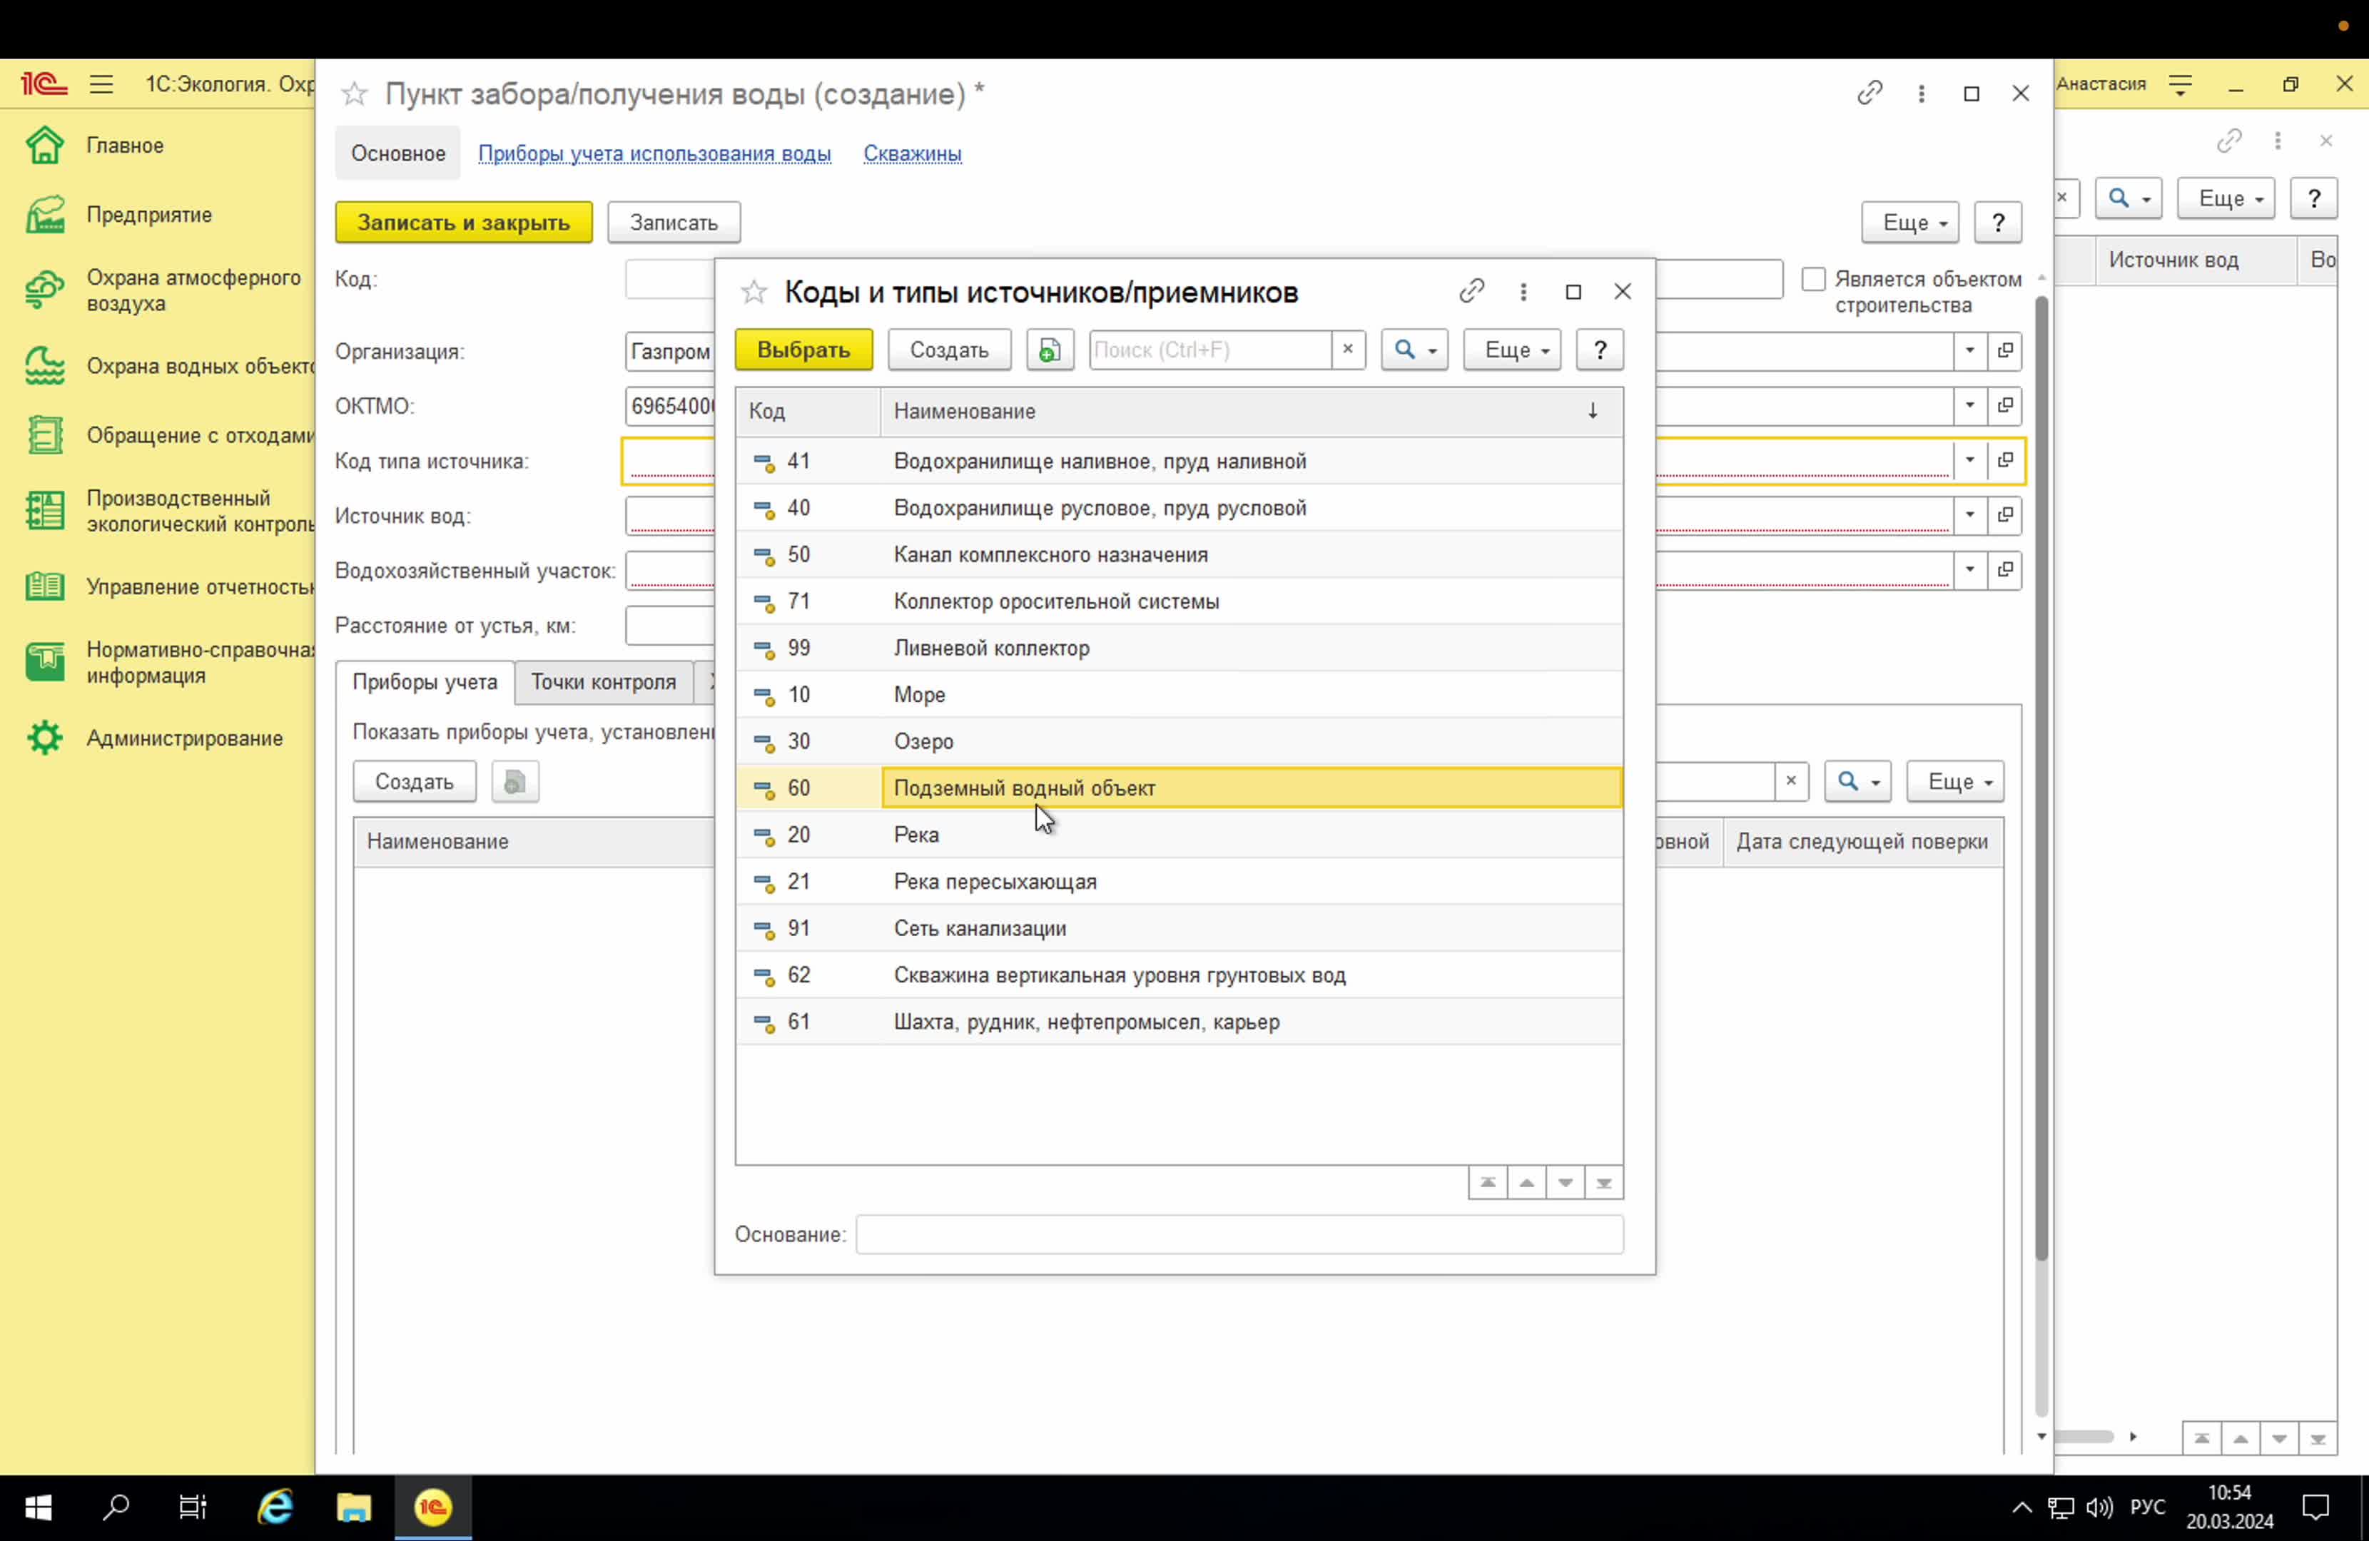Open help for water intake point form

pos(1997,222)
